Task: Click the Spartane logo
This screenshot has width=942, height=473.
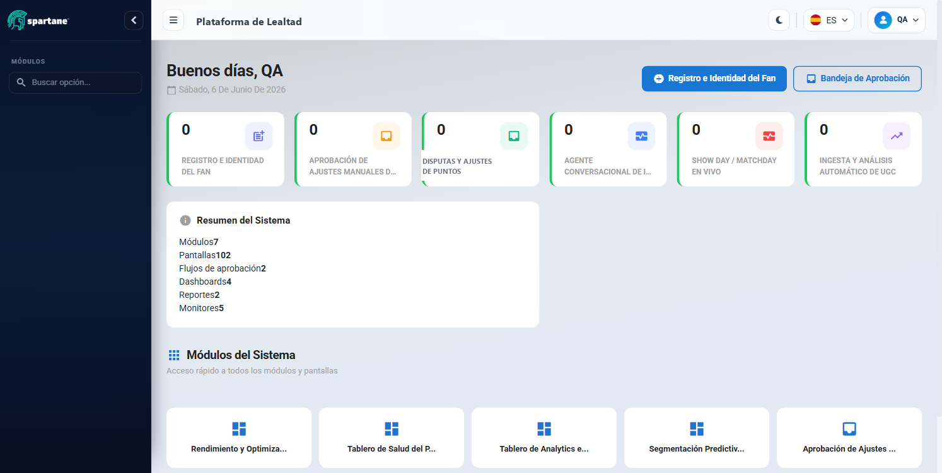Action: click(x=38, y=20)
